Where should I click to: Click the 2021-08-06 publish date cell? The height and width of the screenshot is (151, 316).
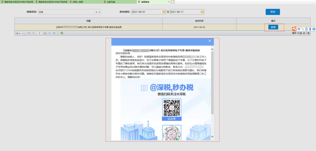(199, 27)
